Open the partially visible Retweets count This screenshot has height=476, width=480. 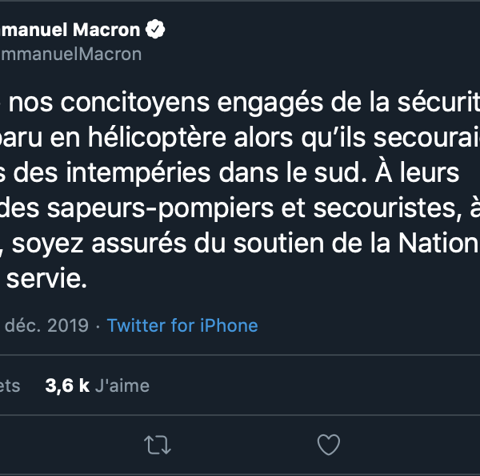10,385
